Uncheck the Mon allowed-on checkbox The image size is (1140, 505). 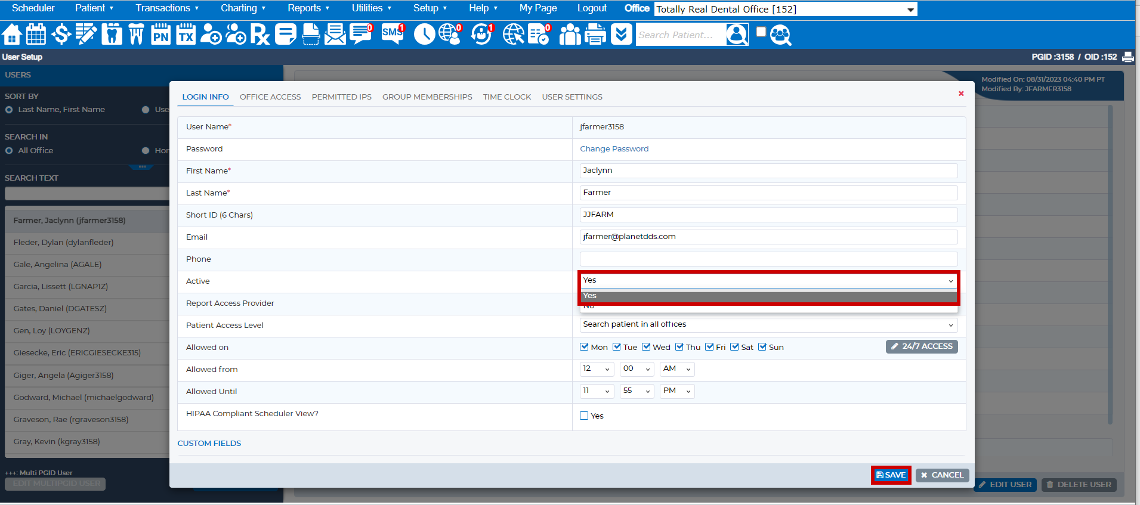[x=584, y=347]
